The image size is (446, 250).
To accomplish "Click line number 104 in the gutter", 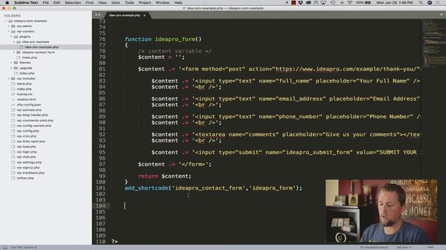I will click(100, 206).
